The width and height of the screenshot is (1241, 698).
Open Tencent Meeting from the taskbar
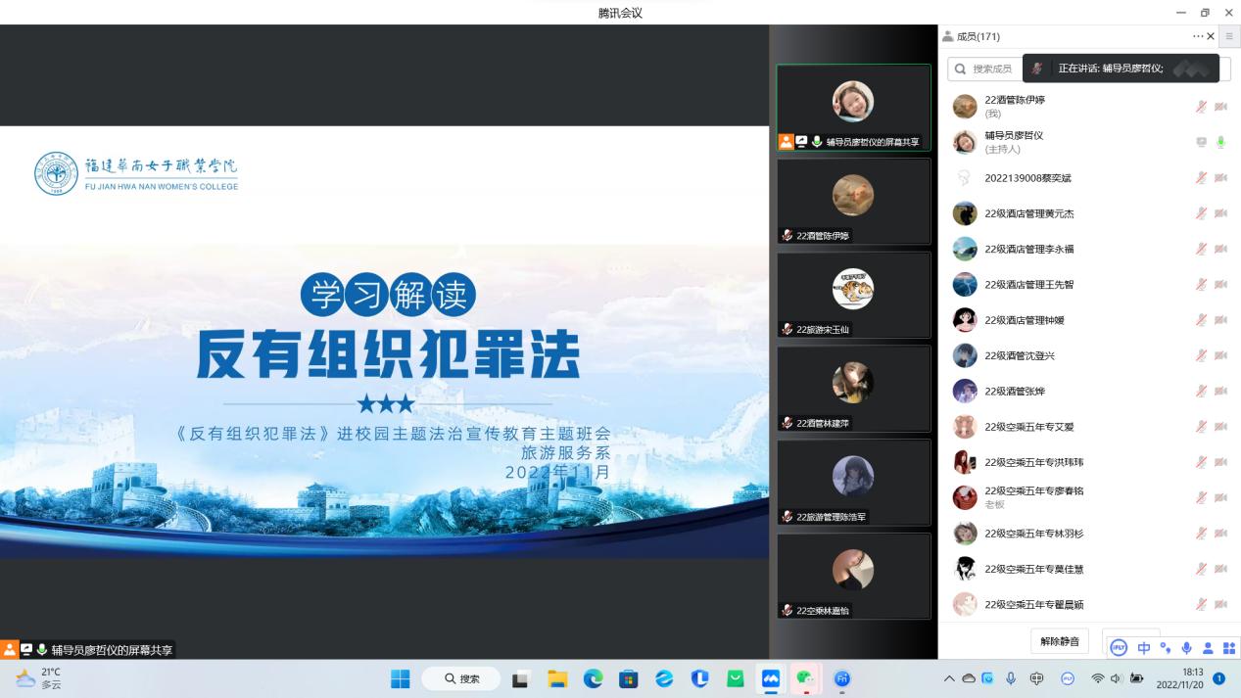click(771, 678)
